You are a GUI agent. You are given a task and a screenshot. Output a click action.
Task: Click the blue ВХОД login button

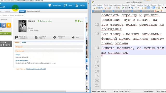pos(22,11)
